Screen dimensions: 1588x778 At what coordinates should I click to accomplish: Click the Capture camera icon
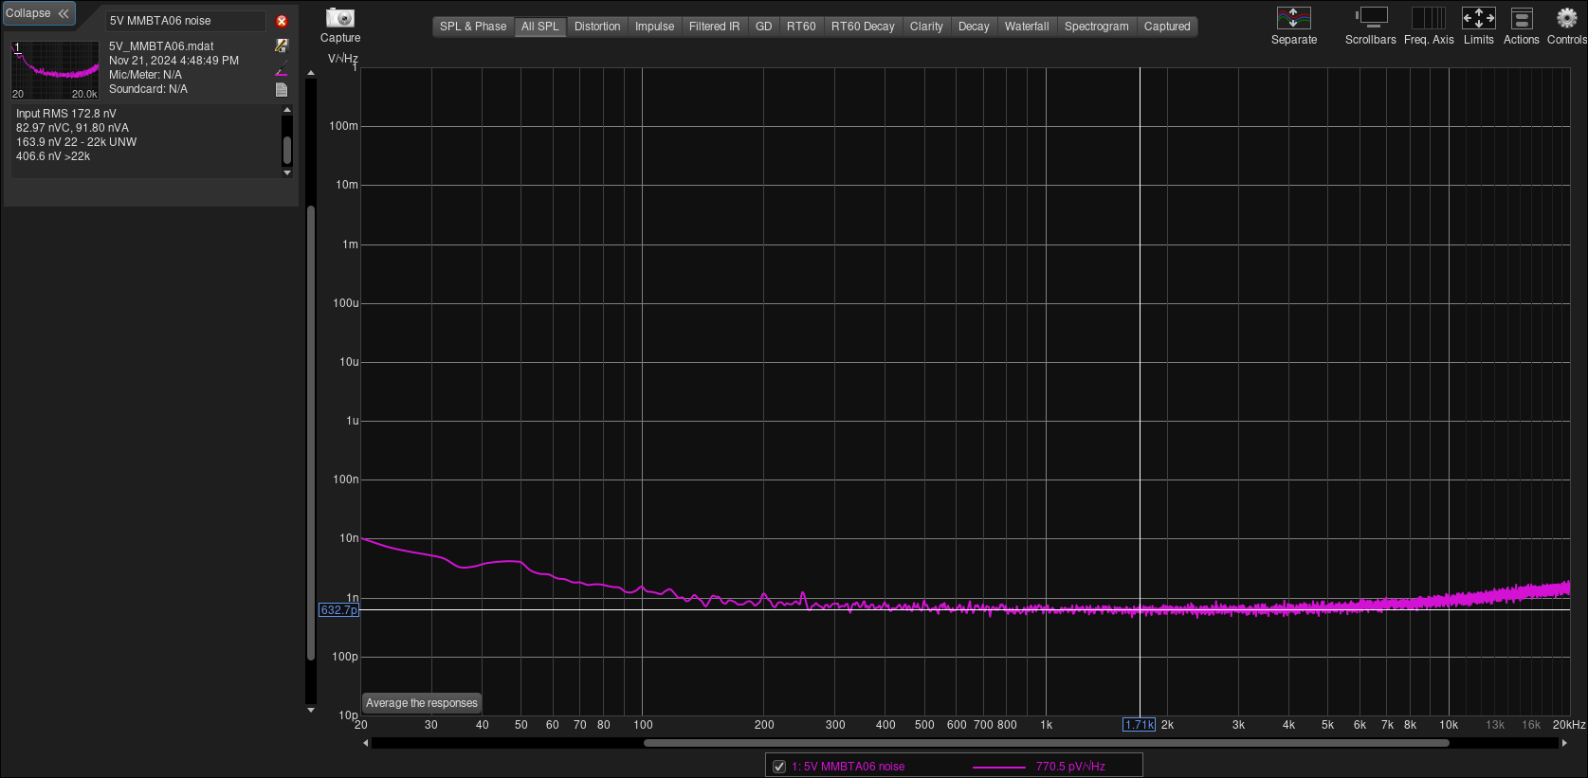coord(339,18)
